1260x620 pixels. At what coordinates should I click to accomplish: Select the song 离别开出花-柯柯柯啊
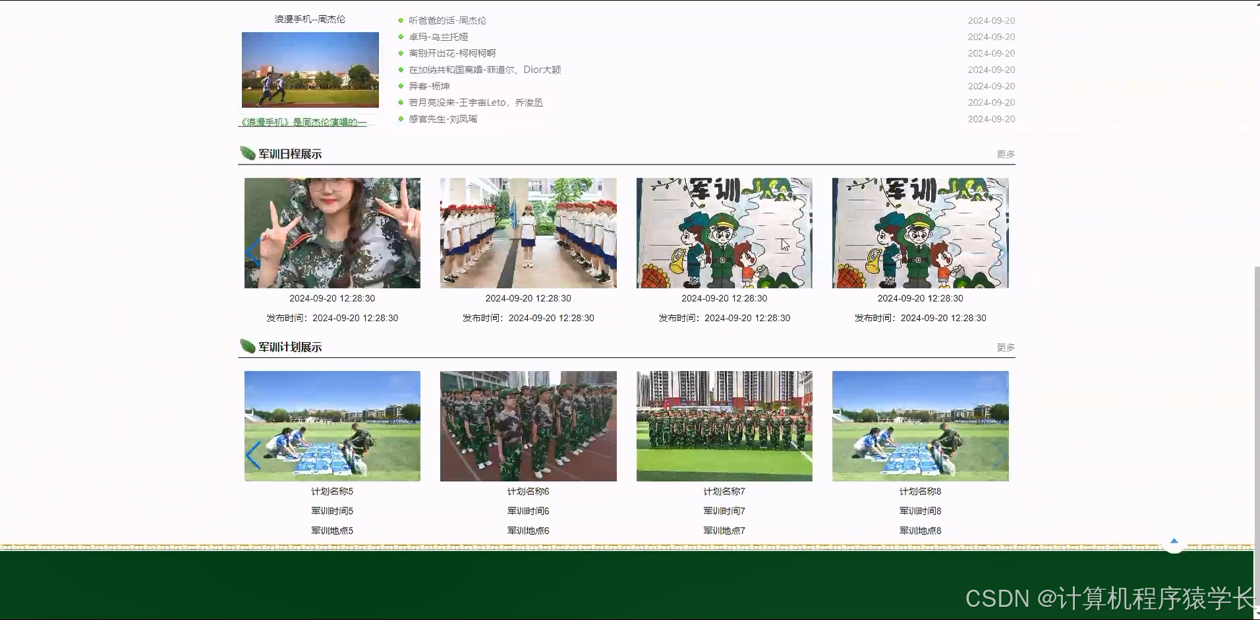450,53
